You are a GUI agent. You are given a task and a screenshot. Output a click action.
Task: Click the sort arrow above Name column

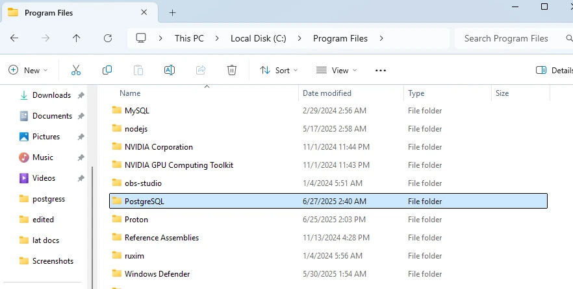[207, 87]
